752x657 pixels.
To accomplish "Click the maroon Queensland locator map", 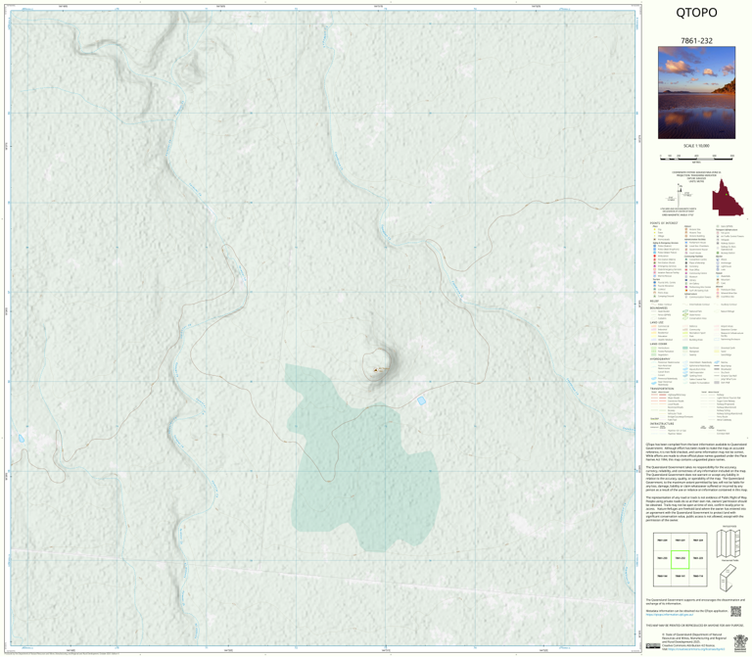I will point(728,198).
